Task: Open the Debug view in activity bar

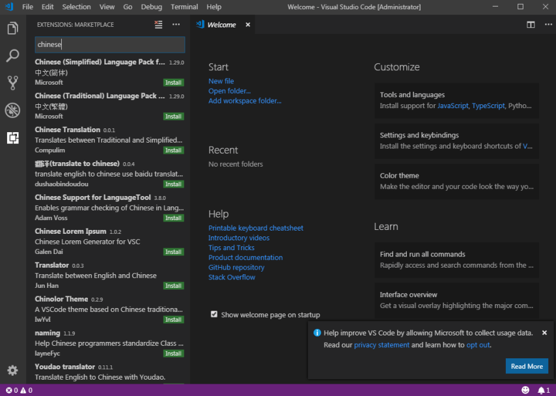Action: click(x=13, y=110)
